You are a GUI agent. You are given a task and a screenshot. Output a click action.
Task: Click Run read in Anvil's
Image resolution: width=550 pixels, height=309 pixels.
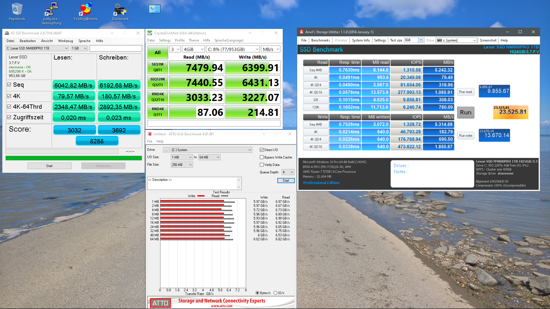465,92
